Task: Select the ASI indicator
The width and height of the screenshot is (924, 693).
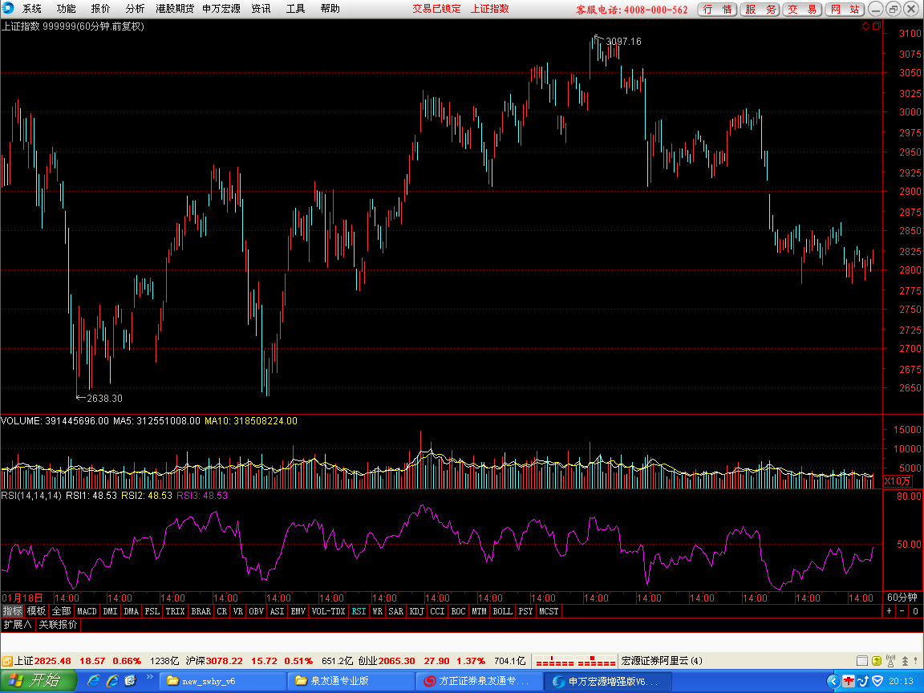Action: click(x=277, y=611)
